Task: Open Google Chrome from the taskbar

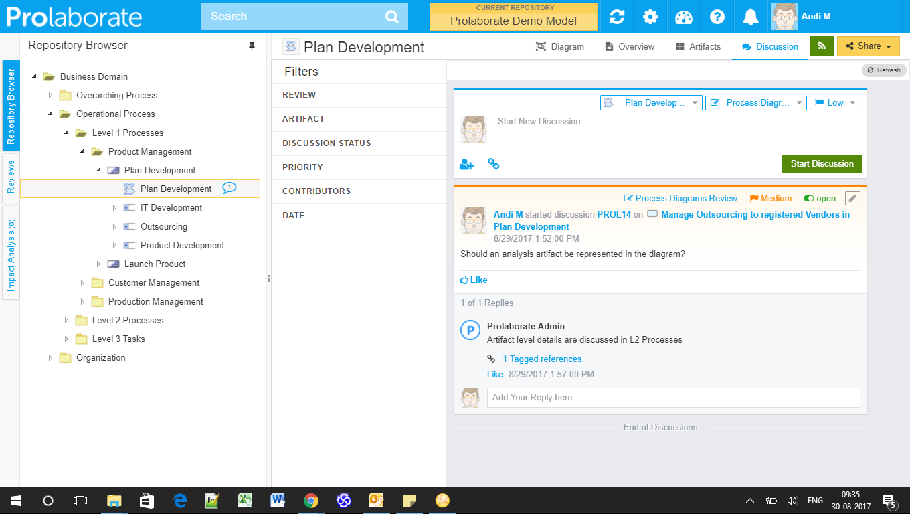Action: [310, 501]
